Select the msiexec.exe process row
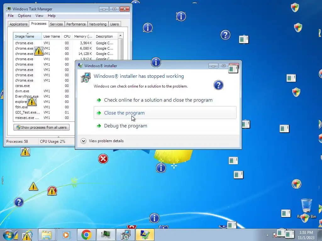 (44, 118)
